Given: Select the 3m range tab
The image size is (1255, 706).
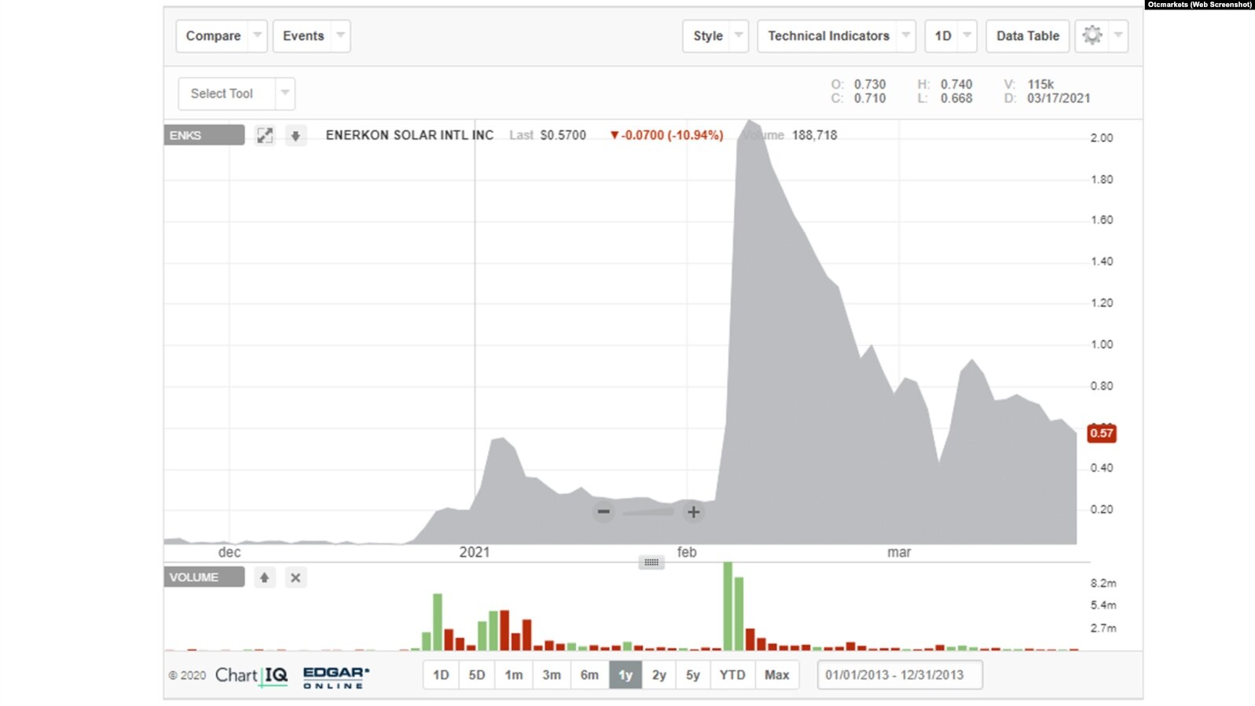Looking at the screenshot, I should 552,675.
